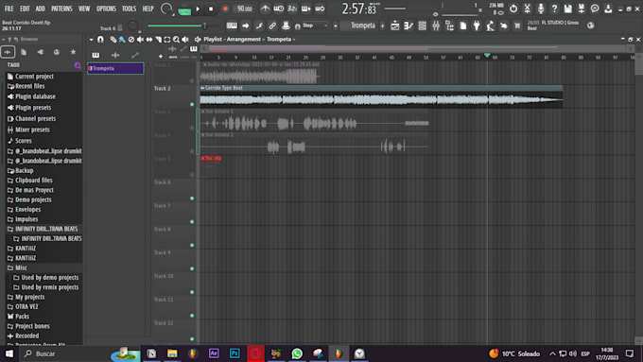Open the EDIT menu
Image resolution: width=643 pixels, height=362 pixels.
click(25, 9)
